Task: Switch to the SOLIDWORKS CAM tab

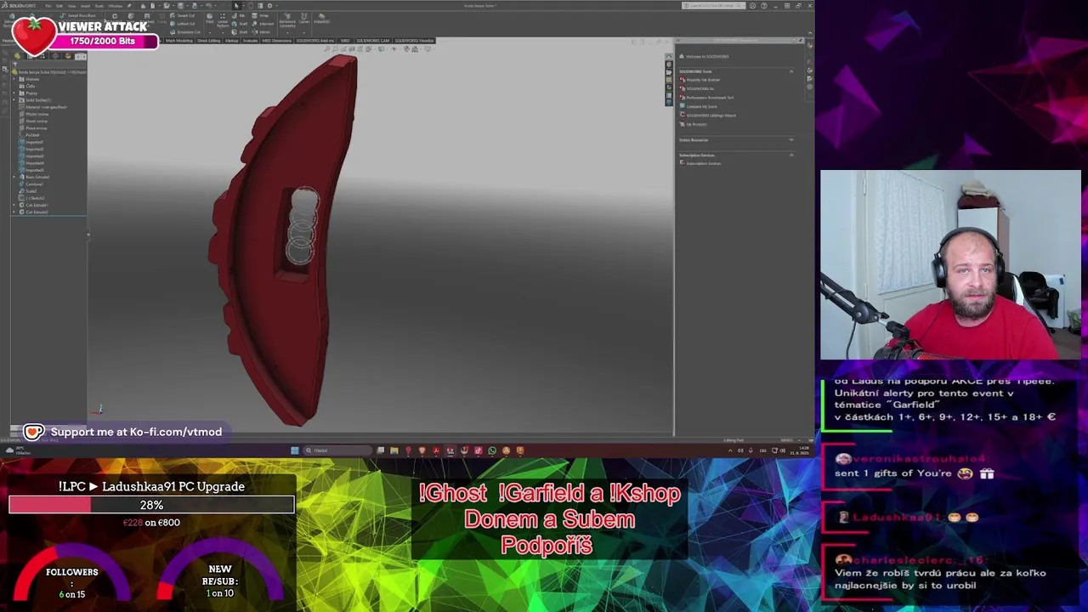Action: 373,40
